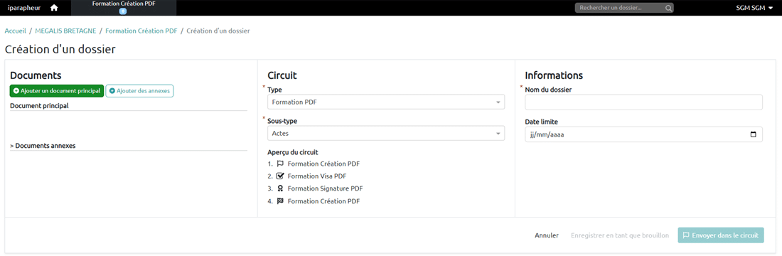Click the Nom du dossier input field
Screen dimensions: 782x256
(x=643, y=102)
